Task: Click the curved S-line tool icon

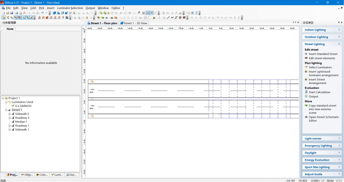Action: [176, 17]
